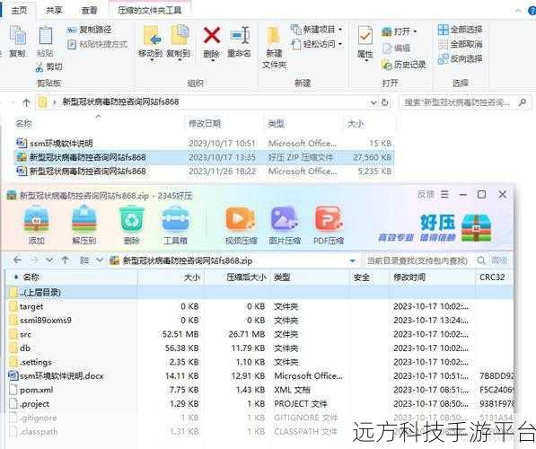
Task: Sort by 修改时间 column header
Action: 409,277
